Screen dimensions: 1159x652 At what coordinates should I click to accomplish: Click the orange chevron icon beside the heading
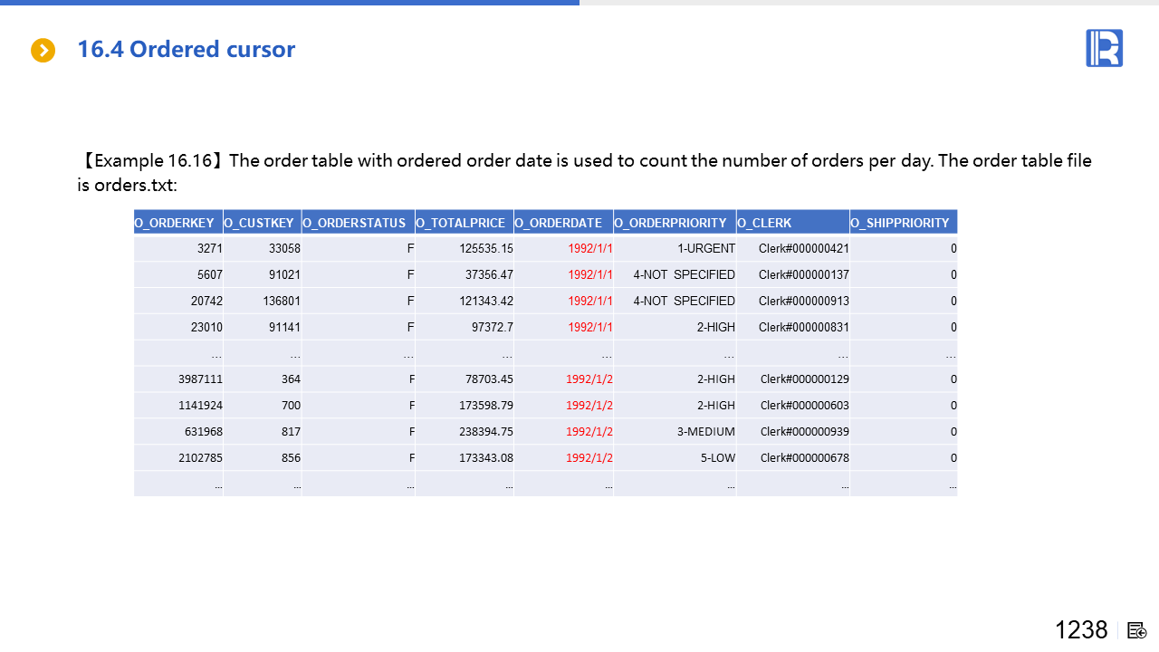pos(43,50)
